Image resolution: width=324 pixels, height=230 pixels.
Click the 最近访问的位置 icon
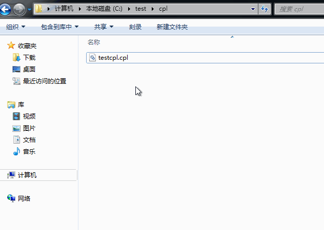pos(16,81)
